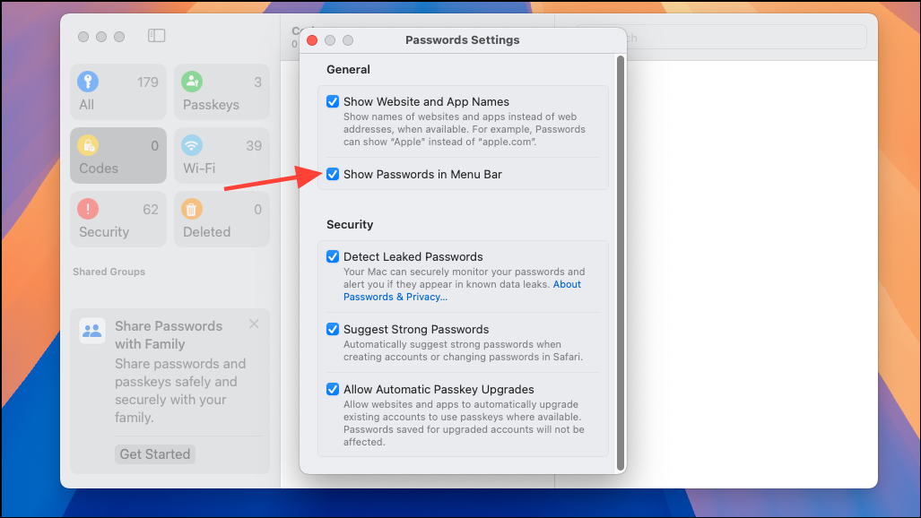Click the blue Wi-Fi icon
The width and height of the screenshot is (921, 518).
190,143
